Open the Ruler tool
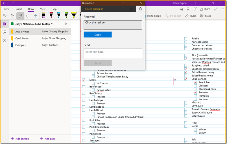This screenshot has height=144, width=227. click(190, 16)
